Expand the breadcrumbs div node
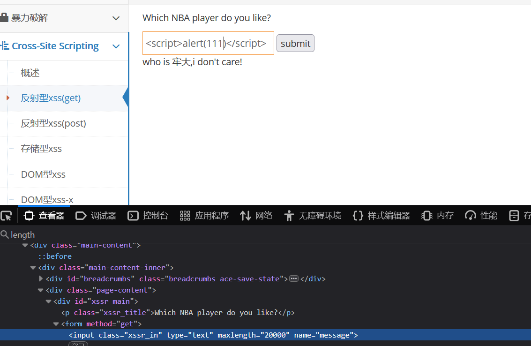The image size is (531, 346). point(41,278)
